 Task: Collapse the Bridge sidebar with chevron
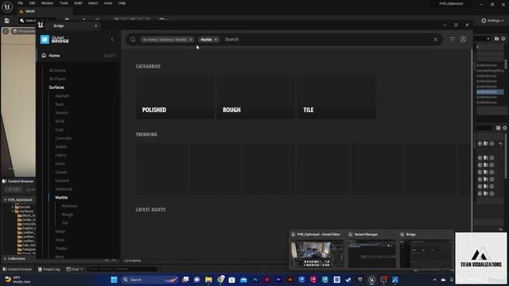[112, 40]
